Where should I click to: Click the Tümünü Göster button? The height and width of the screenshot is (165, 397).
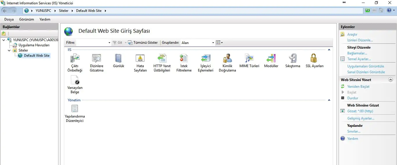(143, 43)
